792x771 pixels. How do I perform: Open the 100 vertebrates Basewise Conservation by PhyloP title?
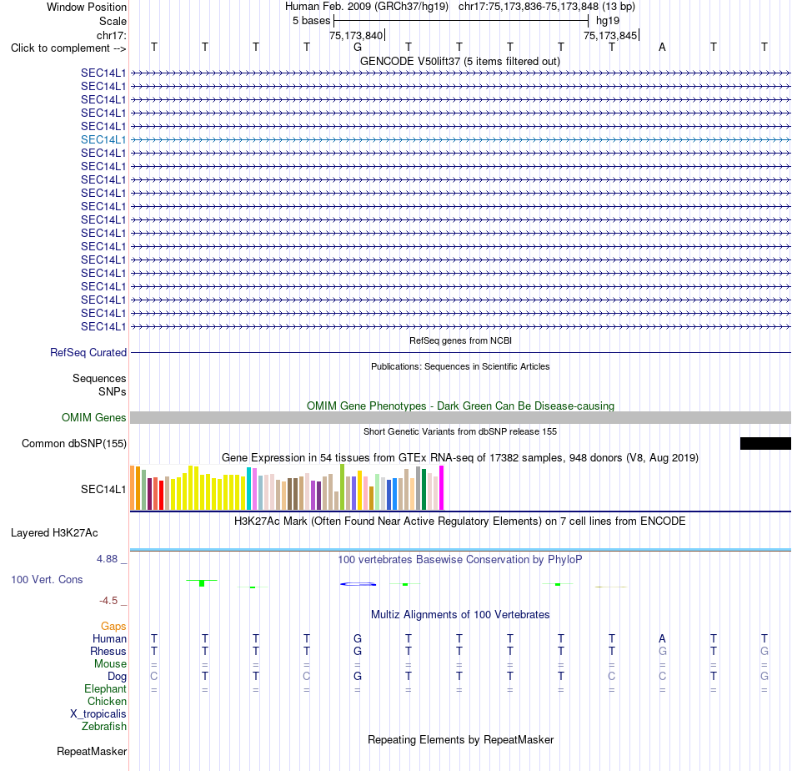point(459,560)
